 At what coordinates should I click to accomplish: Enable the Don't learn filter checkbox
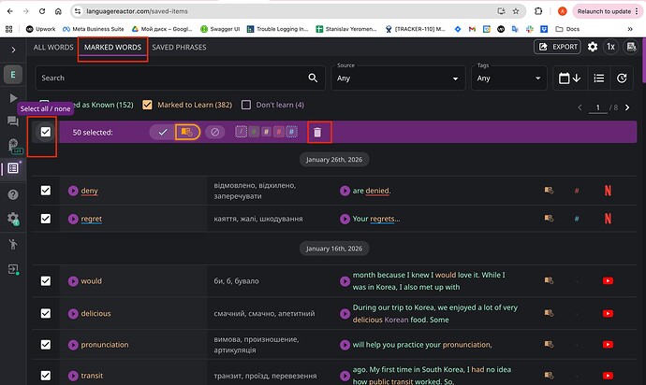click(x=246, y=105)
